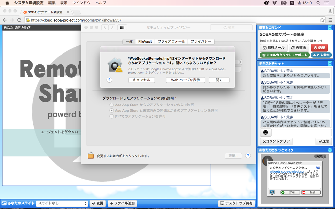Open Chrome user profile button
This screenshot has height=209, width=335.
point(330,11)
